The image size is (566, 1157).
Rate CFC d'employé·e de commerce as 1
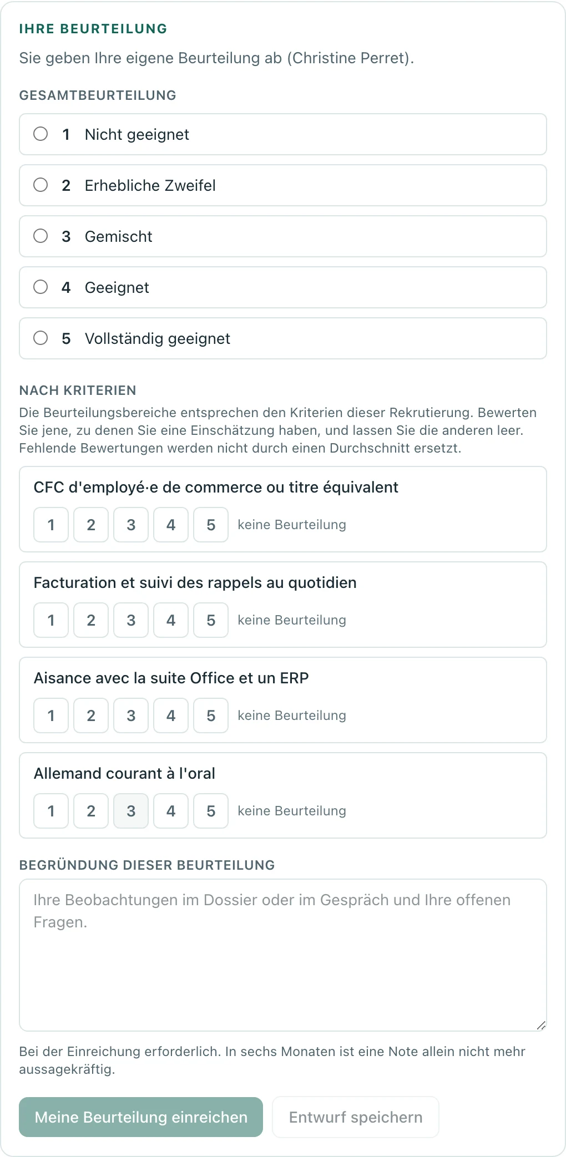coord(51,525)
